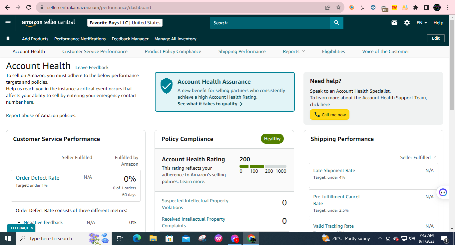Open the Seller Central hamburger menu

tap(8, 23)
